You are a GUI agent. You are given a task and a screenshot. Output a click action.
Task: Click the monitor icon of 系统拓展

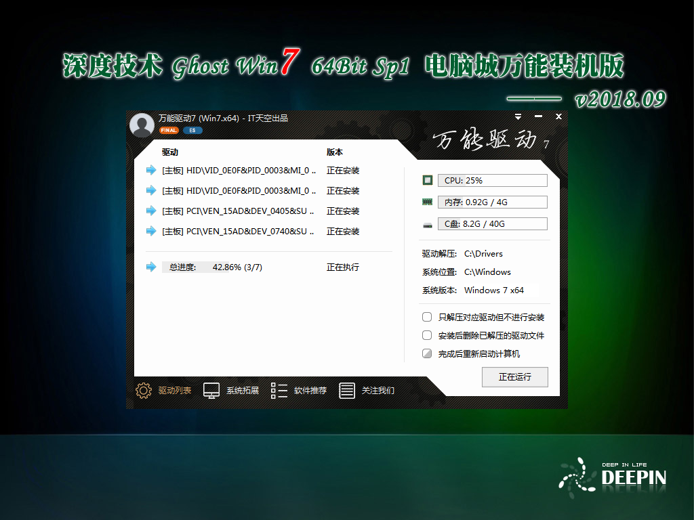point(211,391)
